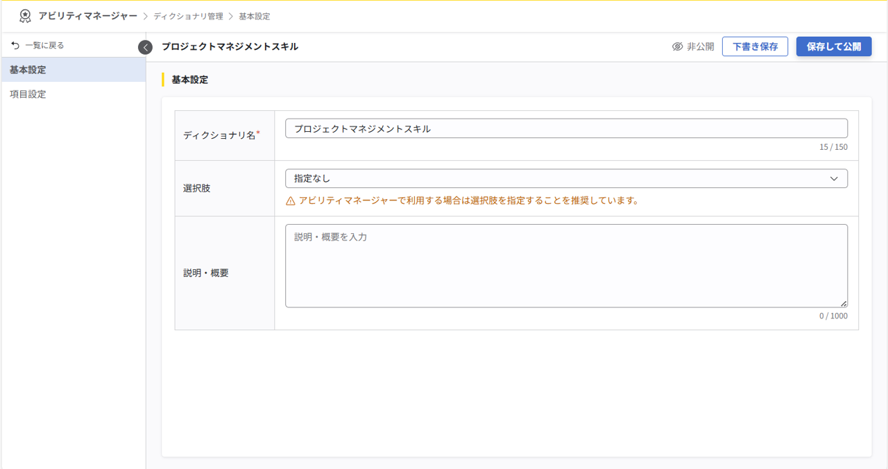Click the プロジェクトマネジメントスキル page title
The height and width of the screenshot is (469, 888).
click(229, 46)
